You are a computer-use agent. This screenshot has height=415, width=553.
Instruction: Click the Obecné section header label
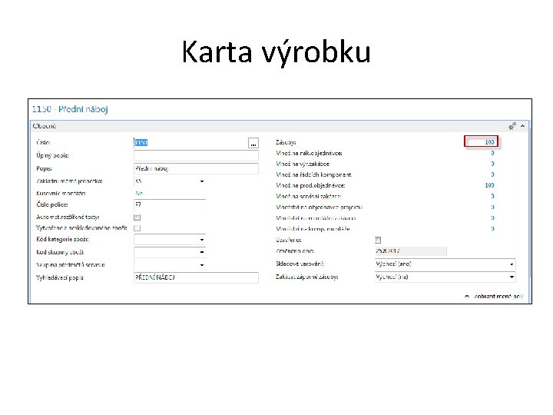tap(45, 126)
